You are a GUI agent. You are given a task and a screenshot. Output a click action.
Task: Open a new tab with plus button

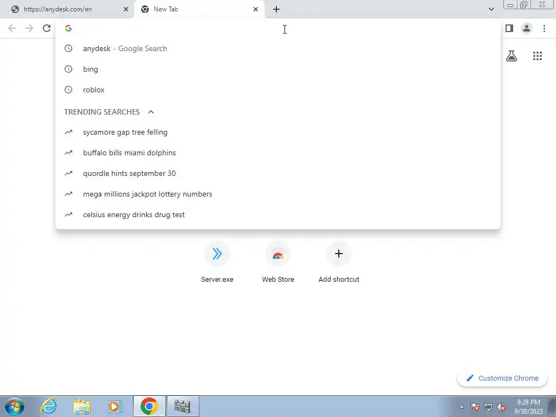pyautogui.click(x=276, y=9)
